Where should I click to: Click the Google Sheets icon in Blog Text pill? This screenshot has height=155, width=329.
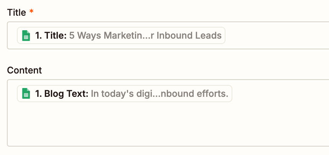pyautogui.click(x=26, y=93)
